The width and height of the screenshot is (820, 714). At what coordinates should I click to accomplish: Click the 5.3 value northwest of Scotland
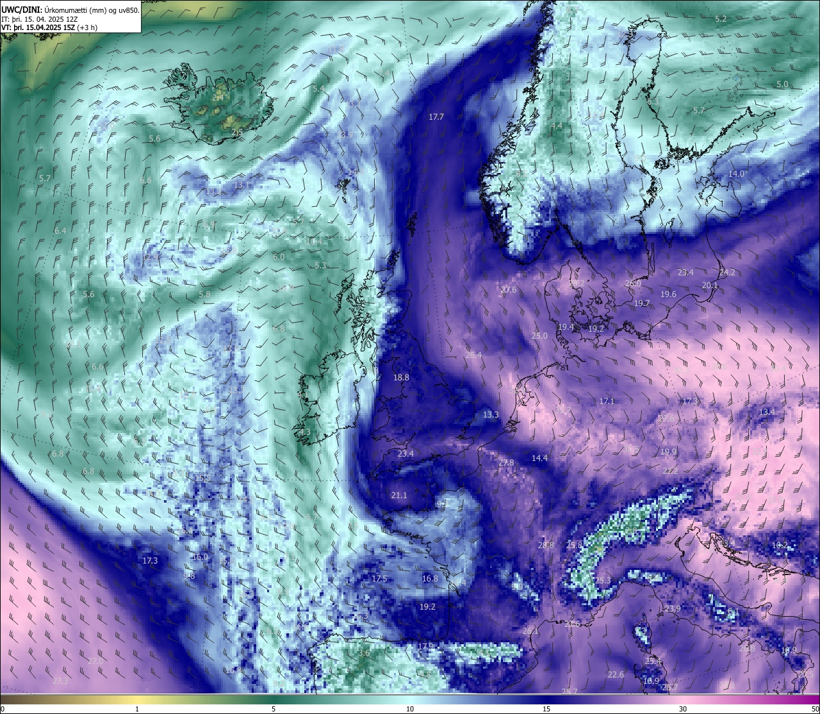click(320, 265)
